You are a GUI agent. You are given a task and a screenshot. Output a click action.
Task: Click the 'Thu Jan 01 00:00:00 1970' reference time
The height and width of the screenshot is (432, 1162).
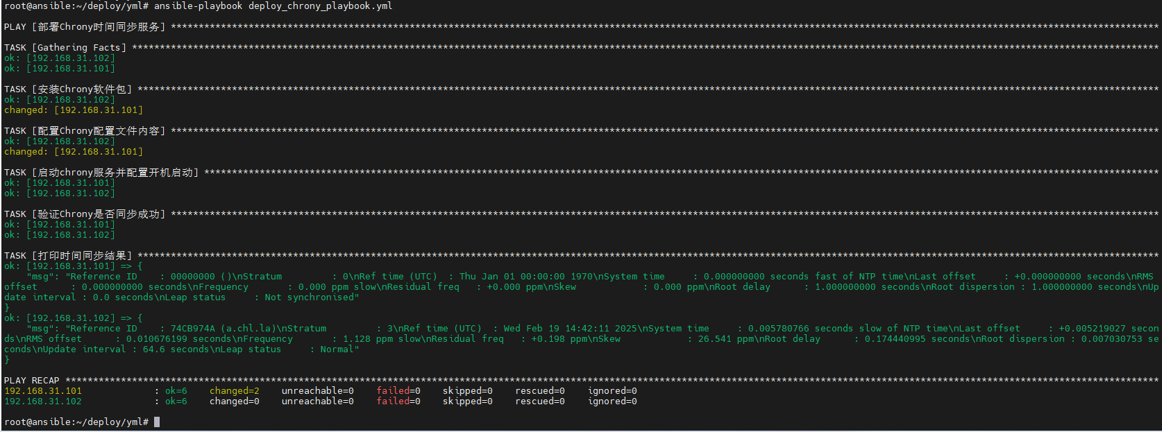coord(528,277)
